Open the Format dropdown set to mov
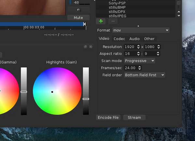The image size is (195, 141). pyautogui.click(x=141, y=30)
